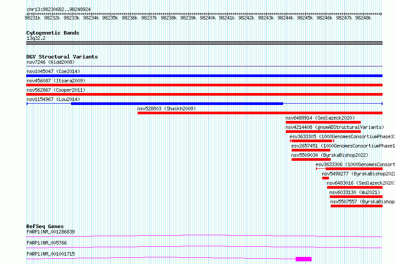
Task: Click the 98242k ruler tick label
Action: pos(246,18)
